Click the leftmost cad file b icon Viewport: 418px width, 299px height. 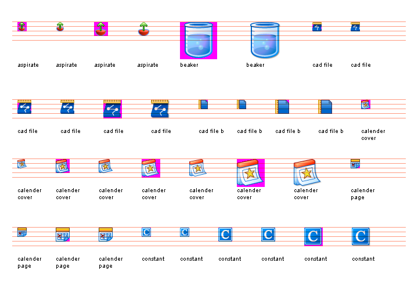[203, 105]
